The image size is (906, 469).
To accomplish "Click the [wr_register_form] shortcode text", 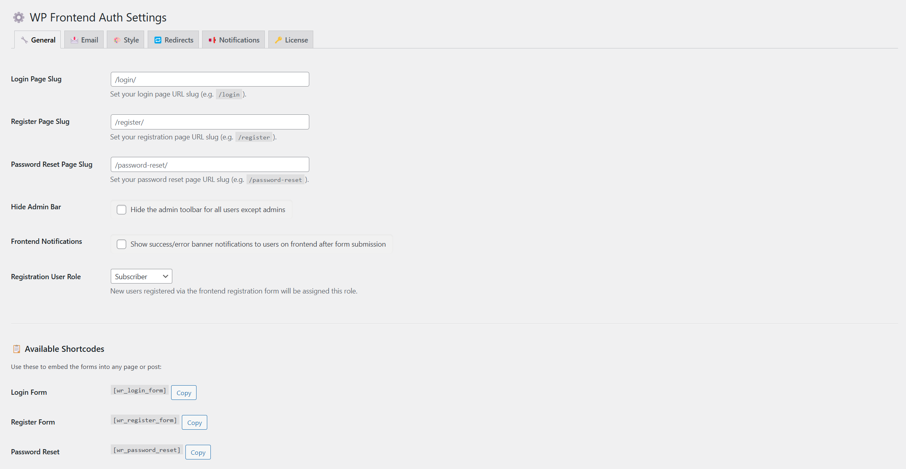I will click(145, 420).
